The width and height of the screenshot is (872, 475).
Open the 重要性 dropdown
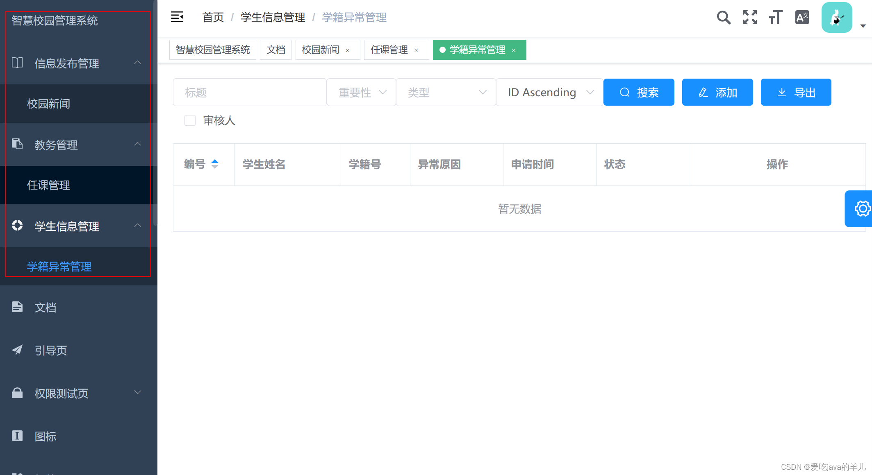[361, 93]
